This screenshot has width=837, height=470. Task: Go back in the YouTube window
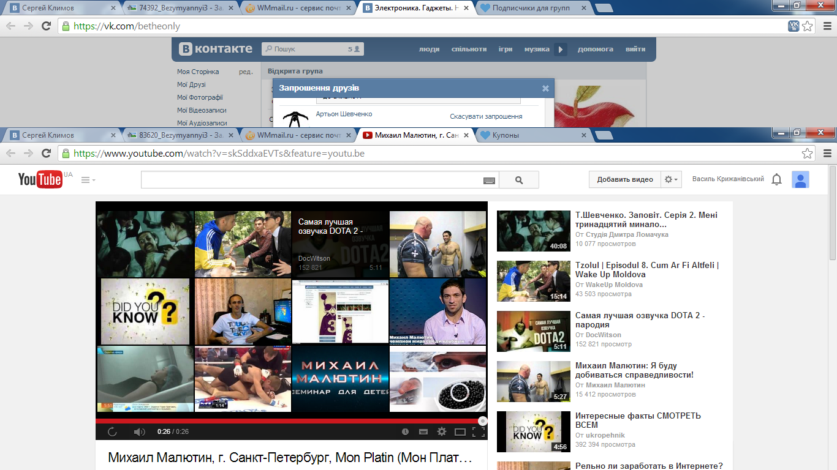[x=11, y=153]
